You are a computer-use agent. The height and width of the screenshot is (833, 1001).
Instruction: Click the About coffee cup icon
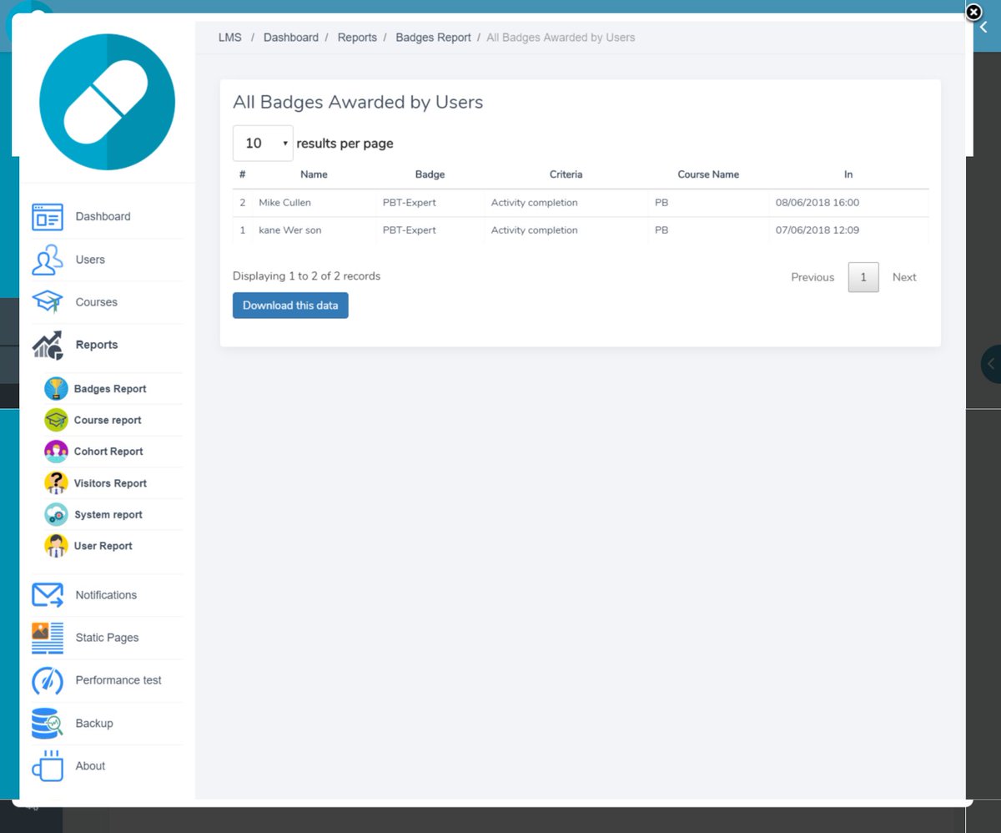point(48,765)
